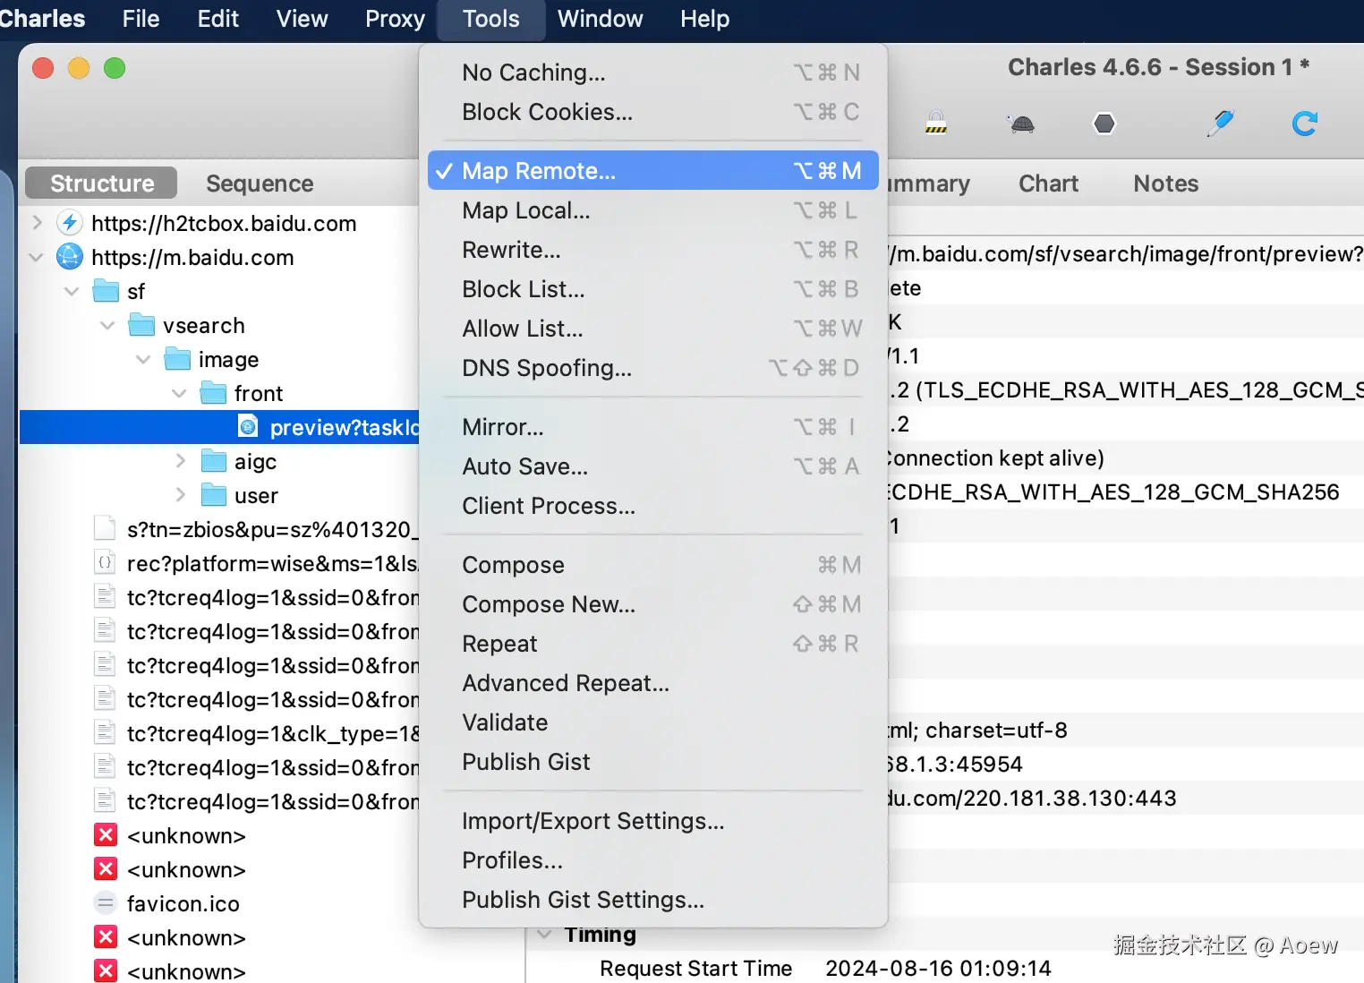Collapse the m.baidu.com host node

click(x=36, y=257)
